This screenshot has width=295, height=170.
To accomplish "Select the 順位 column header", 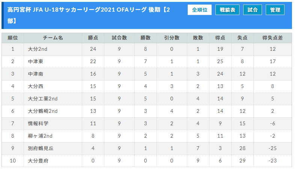I will (13, 38).
